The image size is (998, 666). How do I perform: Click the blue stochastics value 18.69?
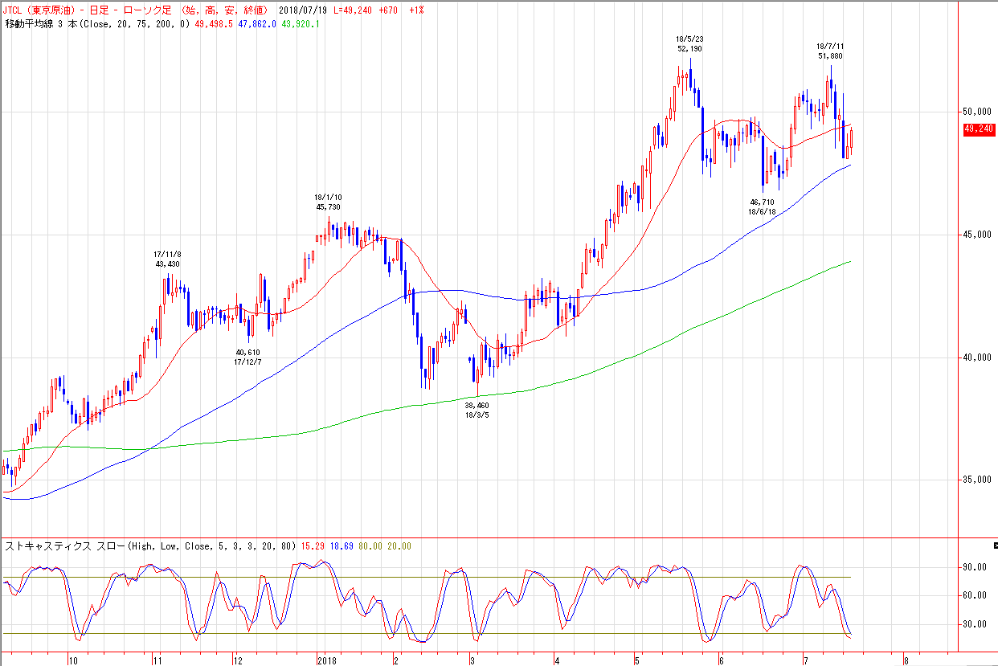(343, 546)
